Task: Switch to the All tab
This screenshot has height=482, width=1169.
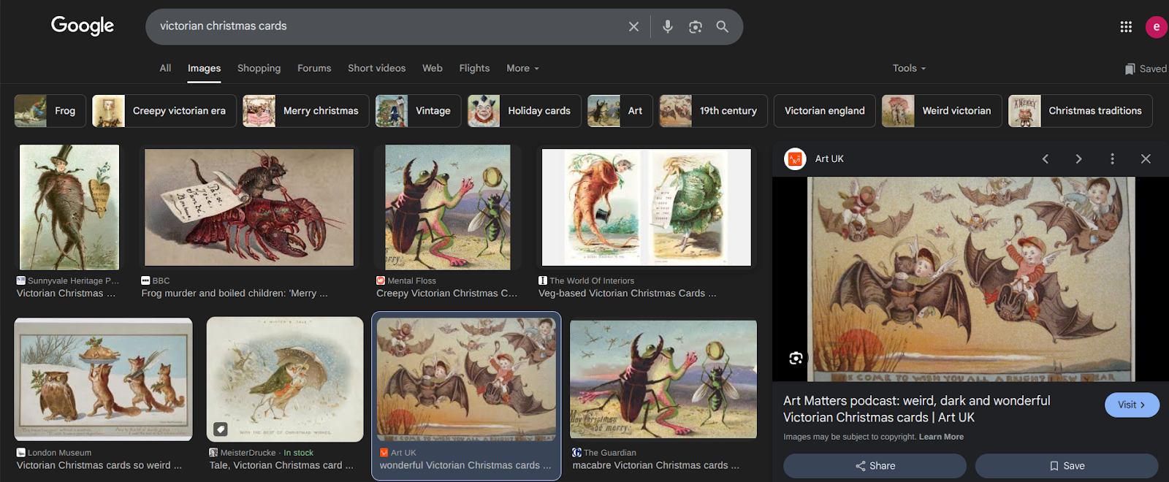Action: [165, 68]
